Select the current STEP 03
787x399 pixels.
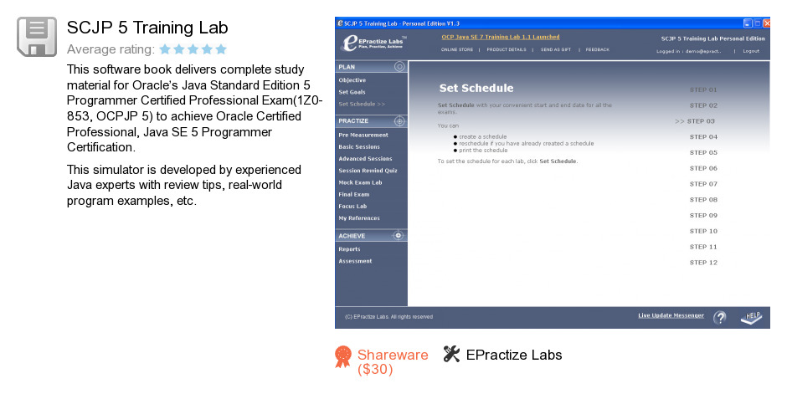[x=695, y=121]
